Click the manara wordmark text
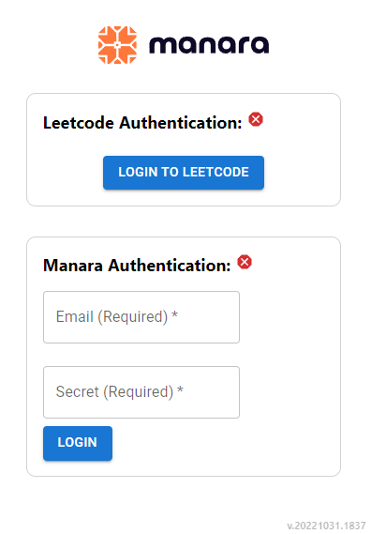 coord(209,45)
